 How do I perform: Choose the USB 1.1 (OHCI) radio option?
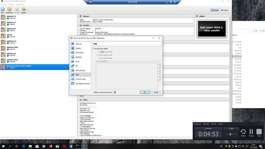point(97,52)
